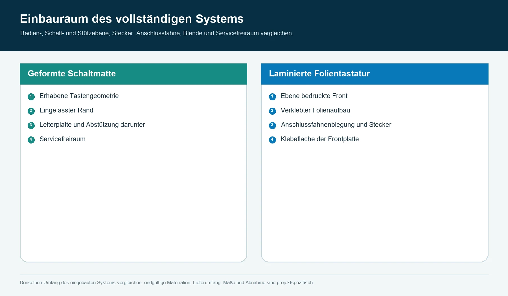This screenshot has height=296, width=508.
Task: Click the 'Geformte Schaltmatte' card header
Action: [x=133, y=74]
